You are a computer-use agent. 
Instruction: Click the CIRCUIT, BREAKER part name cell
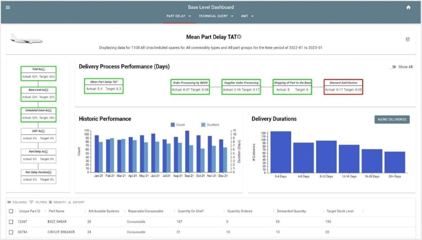(61, 232)
